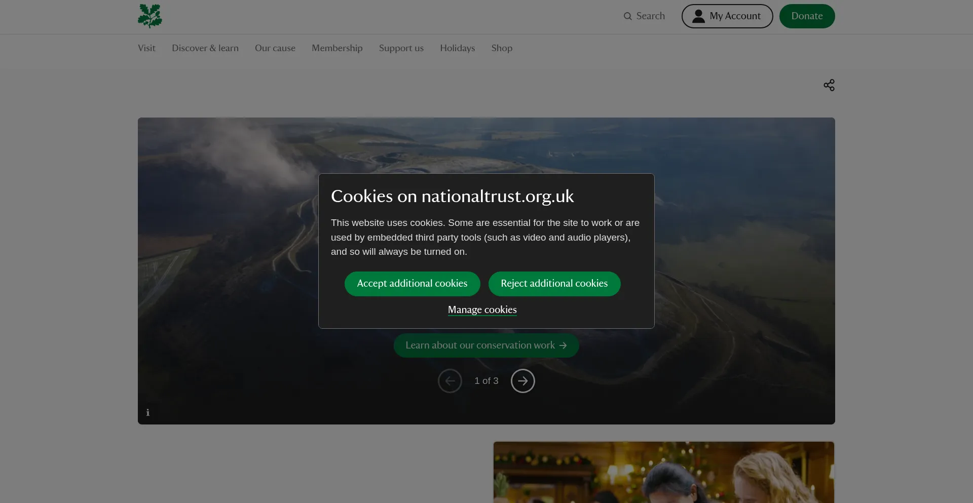Image resolution: width=973 pixels, height=503 pixels.
Task: Open the Holidays menu
Action: pyautogui.click(x=458, y=48)
